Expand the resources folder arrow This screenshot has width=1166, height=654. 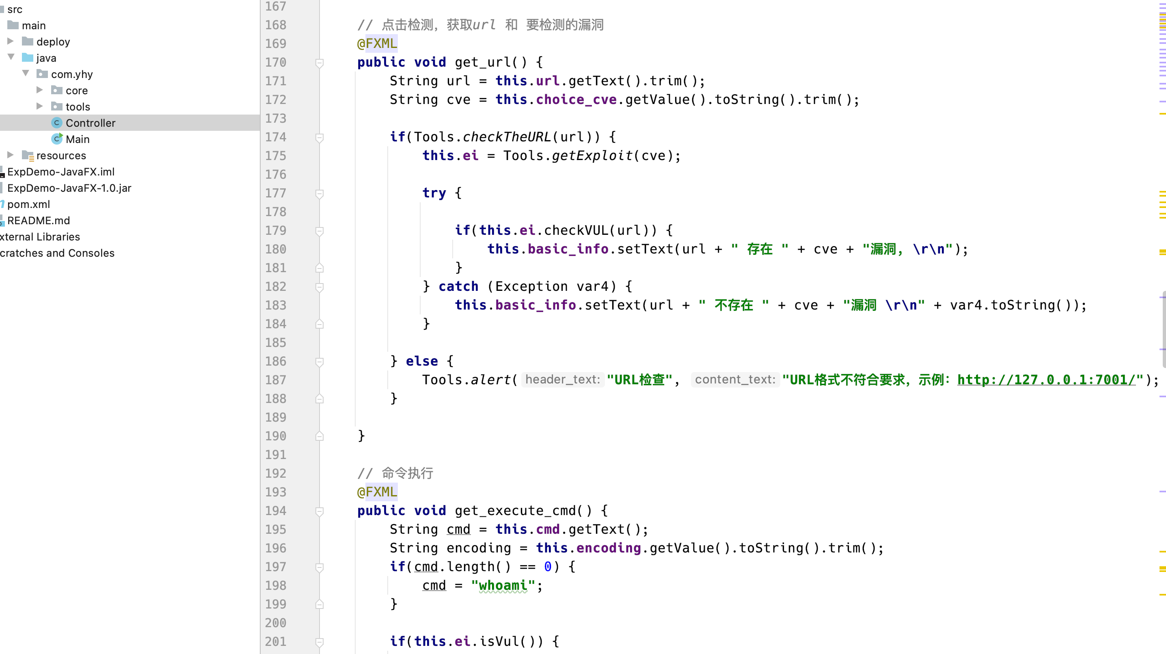tap(11, 155)
